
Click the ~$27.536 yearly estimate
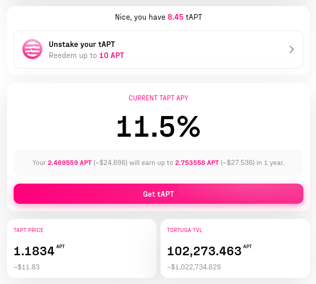pyautogui.click(x=238, y=163)
